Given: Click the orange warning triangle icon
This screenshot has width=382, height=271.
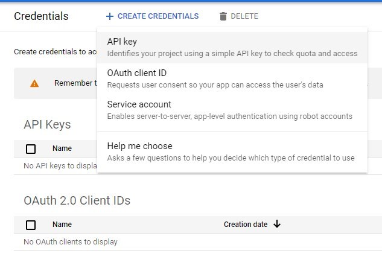Looking at the screenshot, I should tap(34, 83).
